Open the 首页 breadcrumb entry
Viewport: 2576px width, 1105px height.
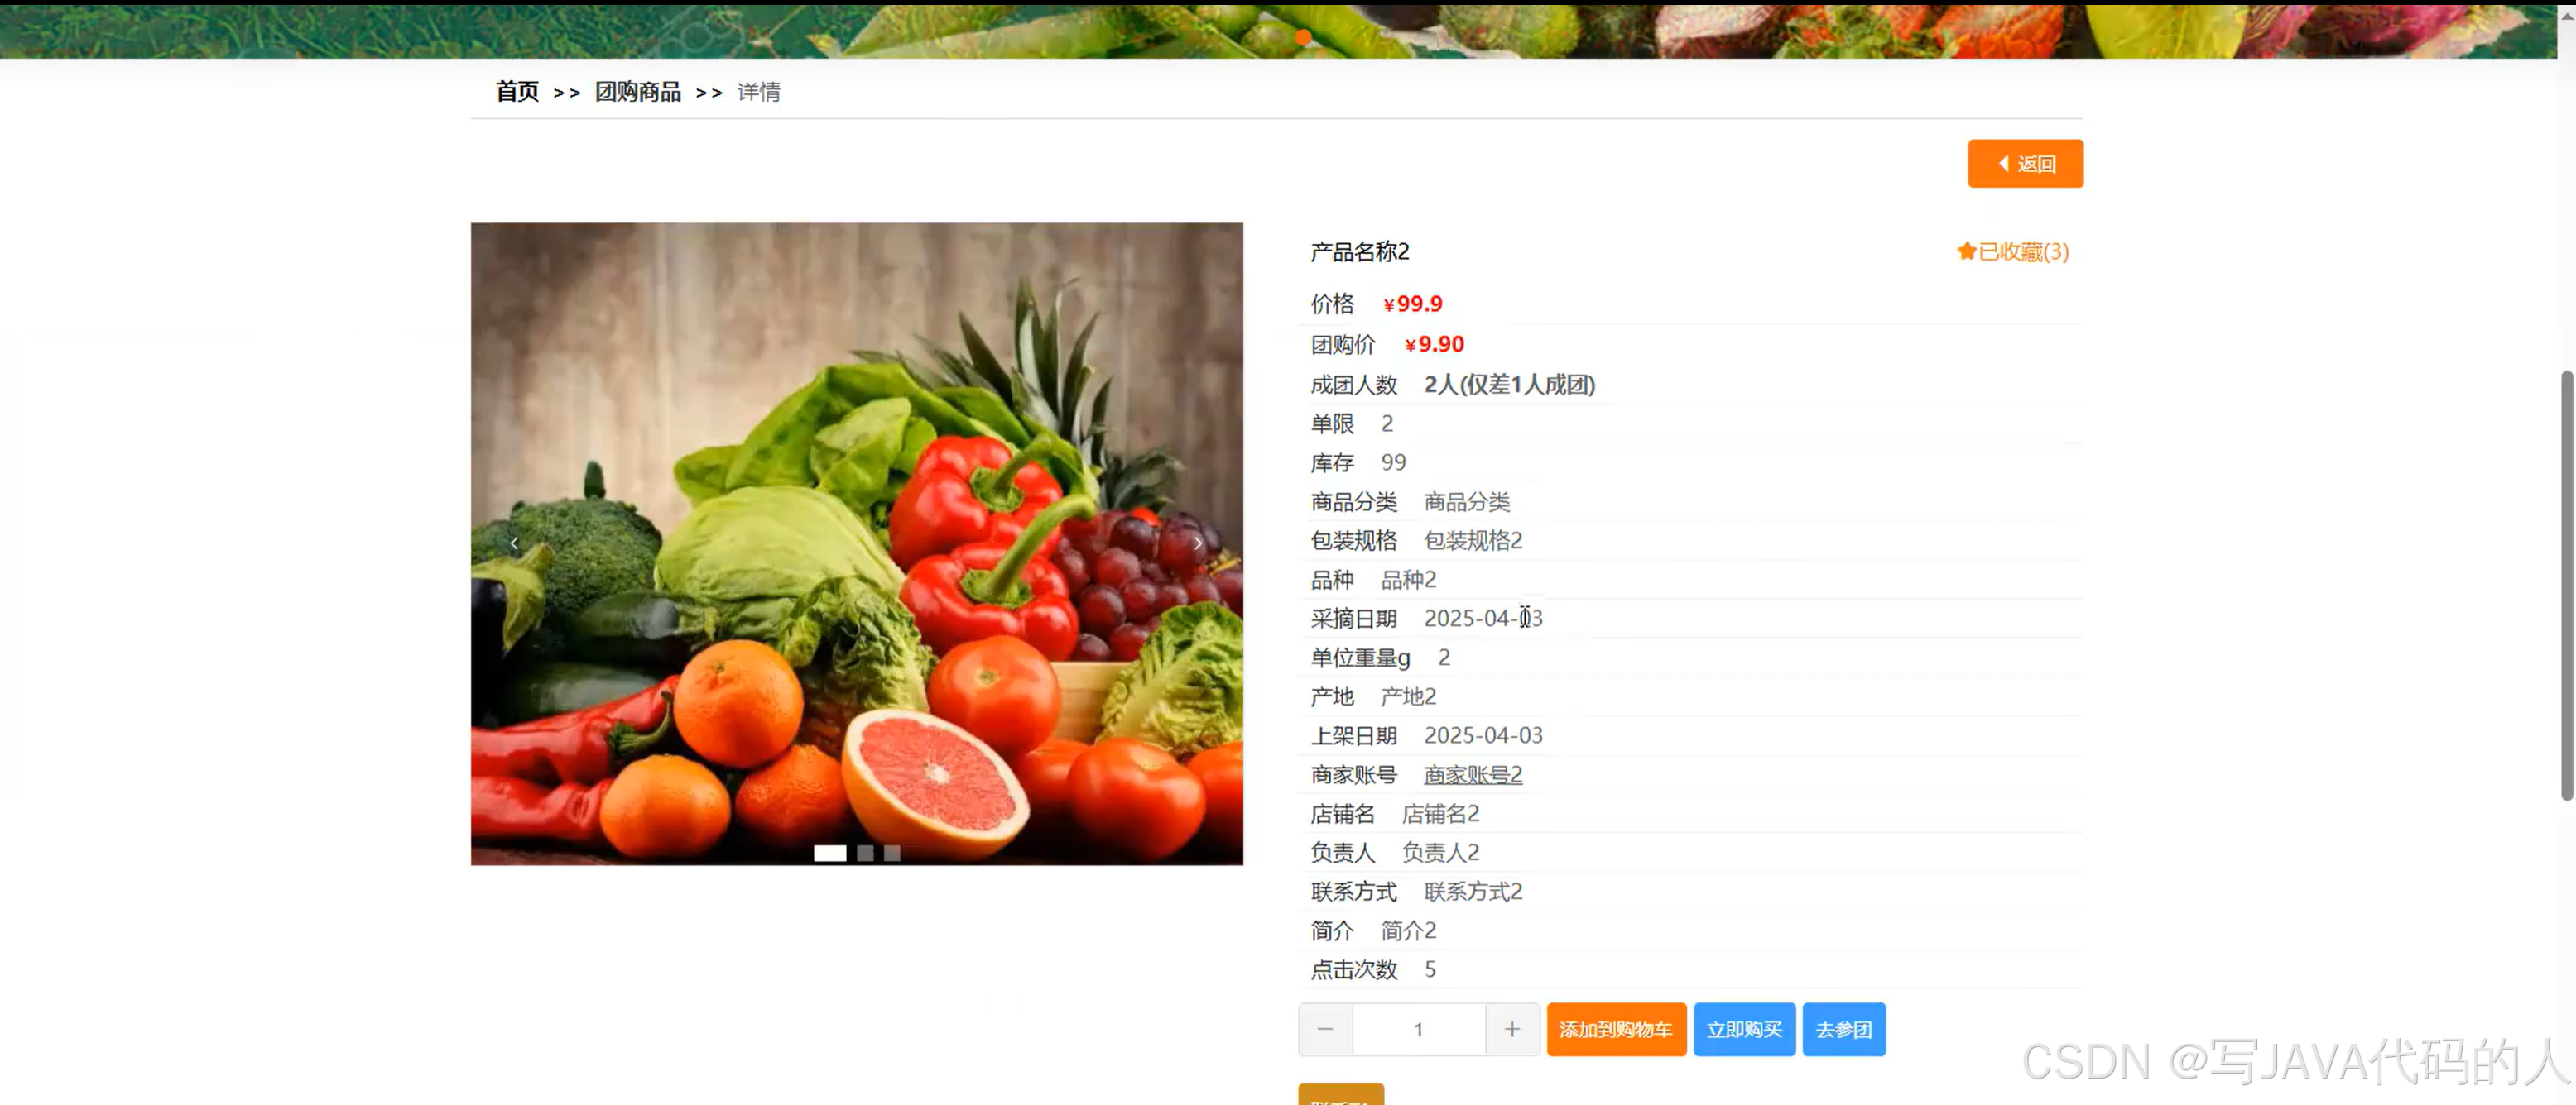click(516, 92)
